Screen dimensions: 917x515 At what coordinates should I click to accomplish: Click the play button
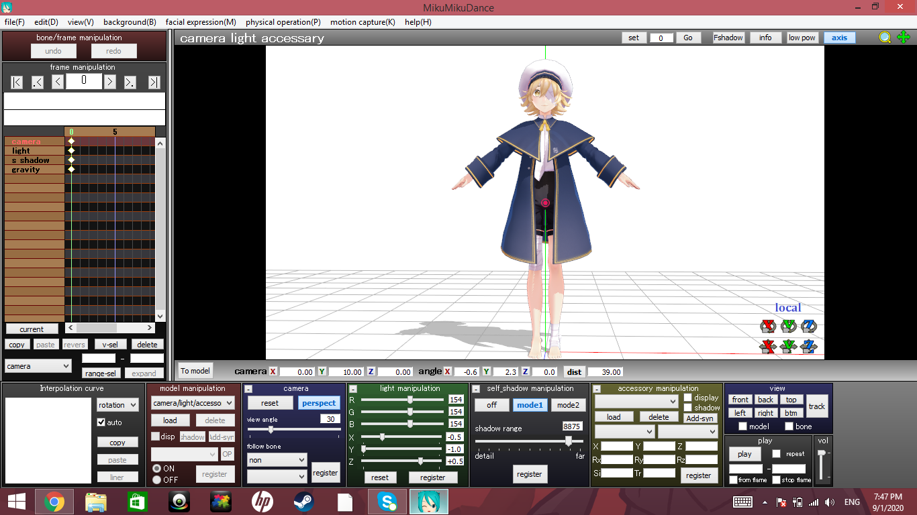click(744, 454)
